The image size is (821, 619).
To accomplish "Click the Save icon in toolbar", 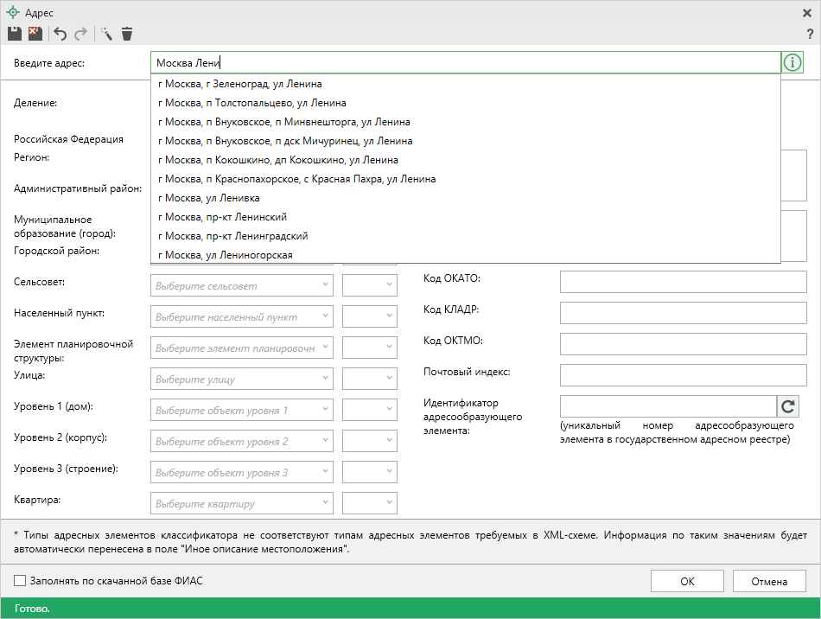I will 15,34.
